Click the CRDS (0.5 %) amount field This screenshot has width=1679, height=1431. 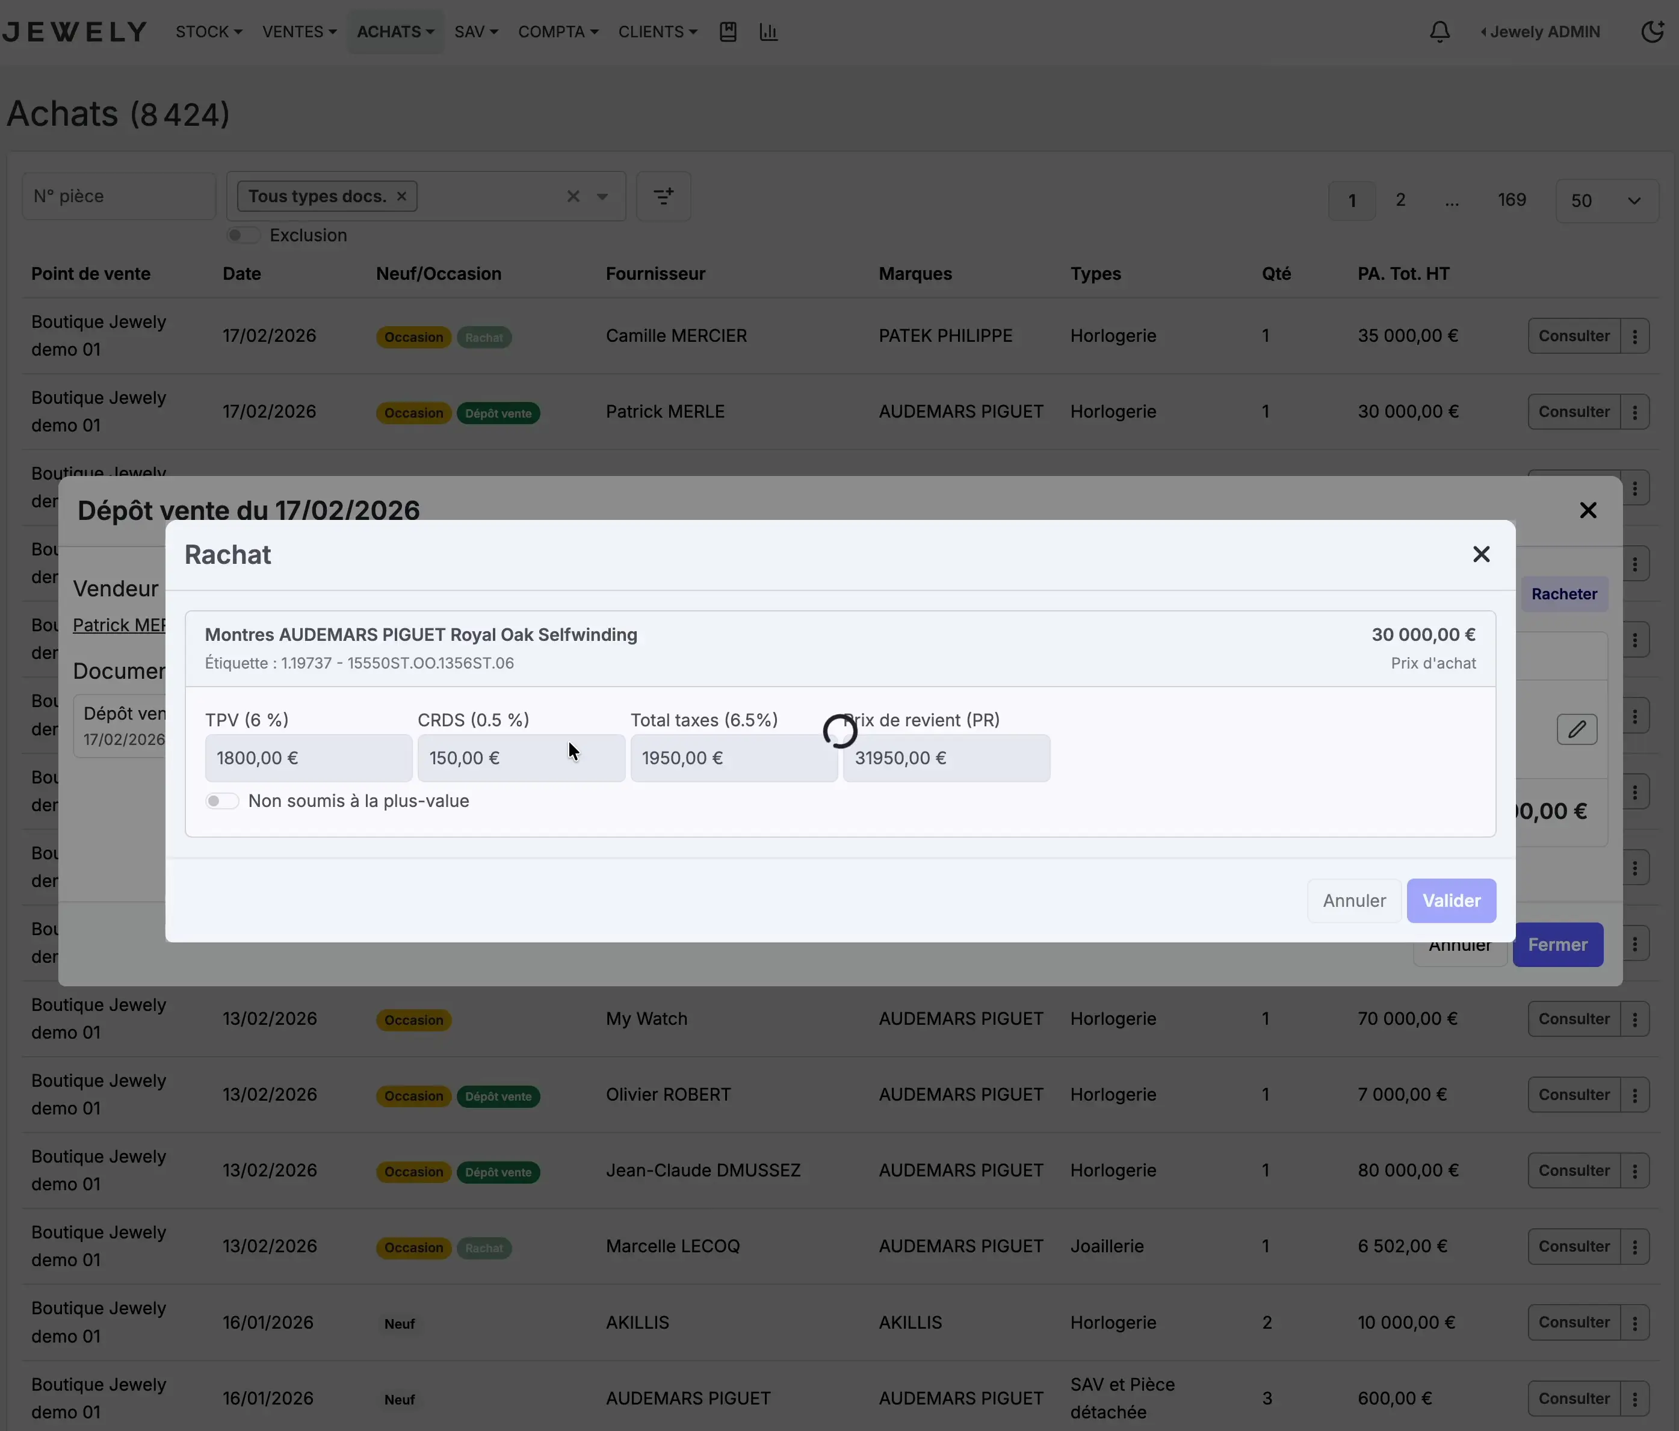(x=521, y=758)
